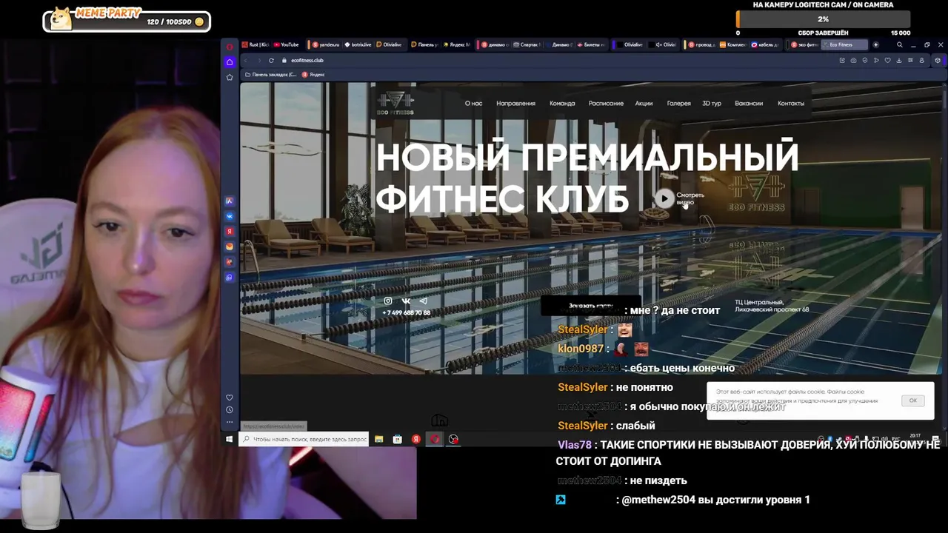Open the sidebar three-dots settings icon
The width and height of the screenshot is (948, 533).
tap(230, 422)
